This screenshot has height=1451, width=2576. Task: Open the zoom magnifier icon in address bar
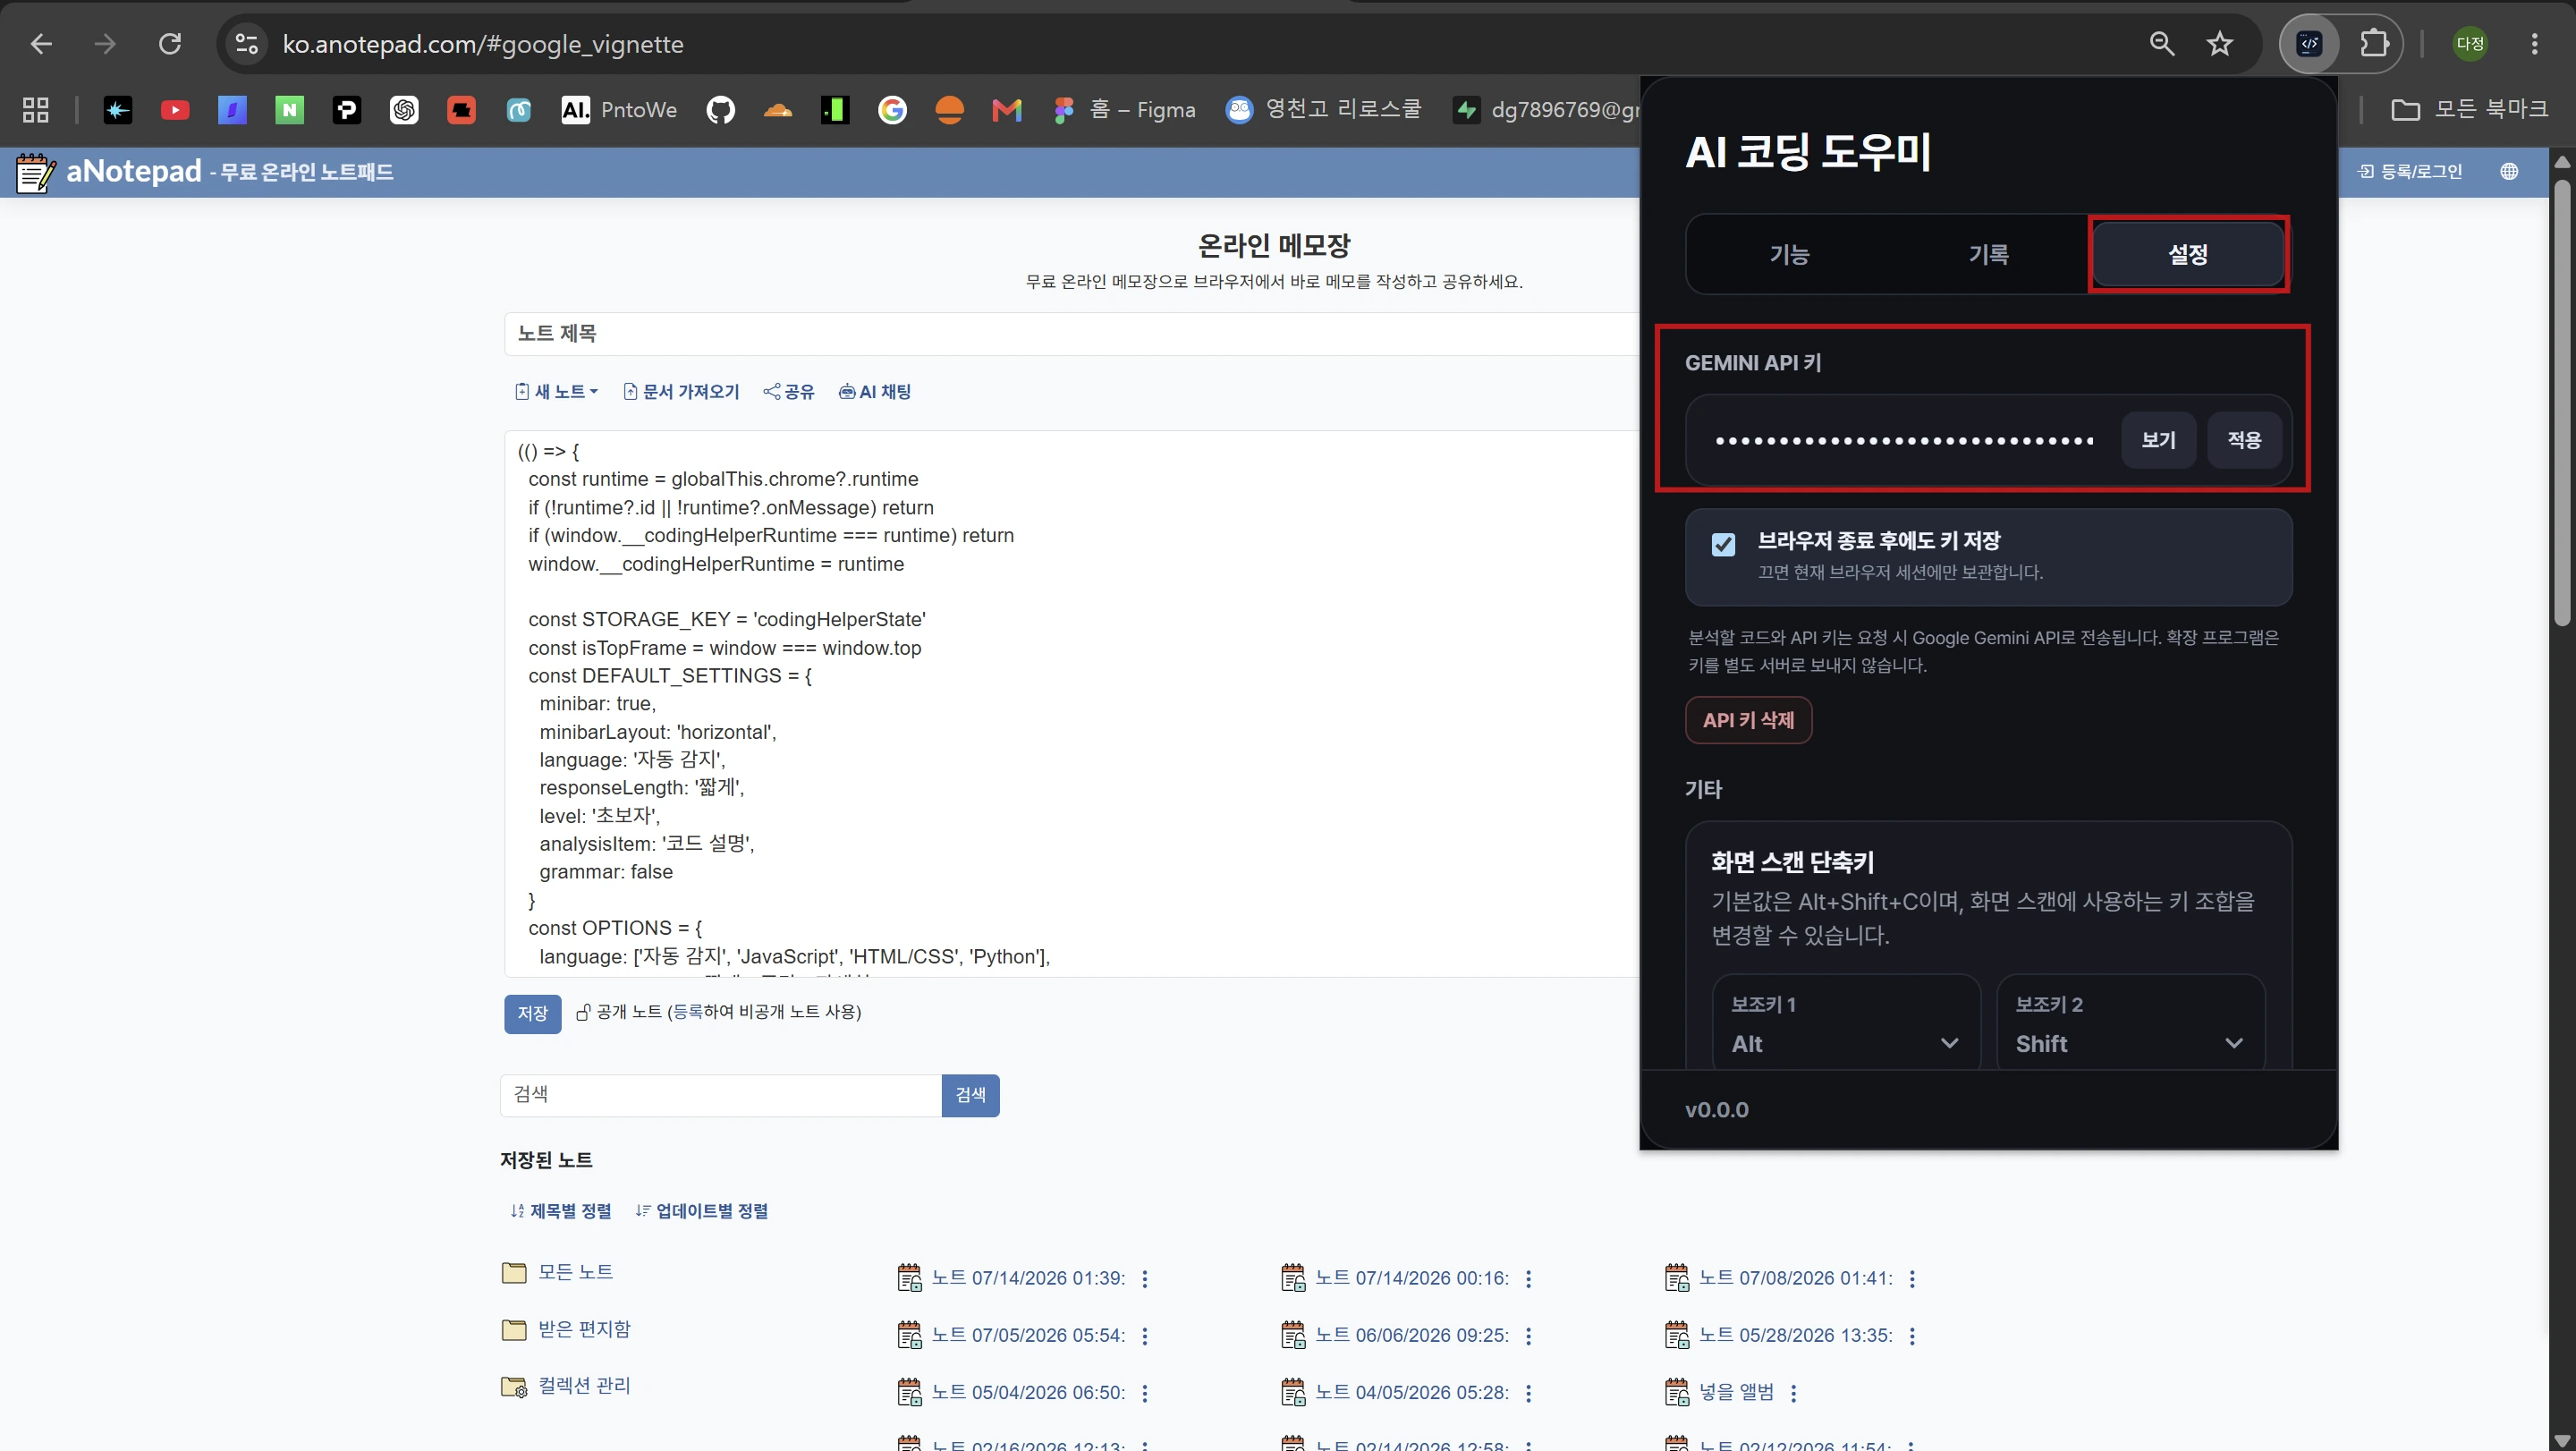click(x=2162, y=44)
